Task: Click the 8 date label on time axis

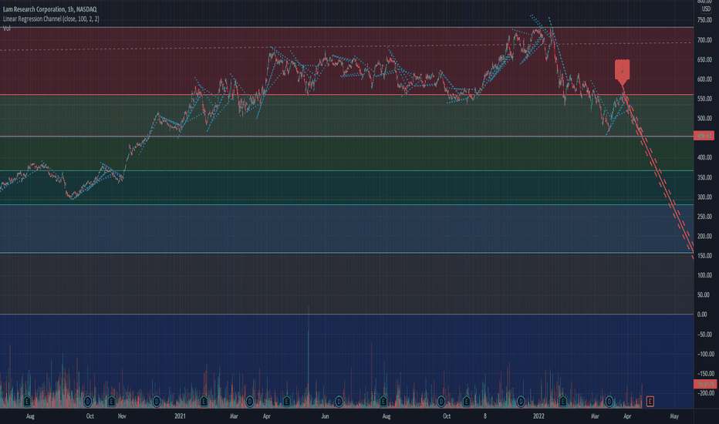Action: point(484,416)
